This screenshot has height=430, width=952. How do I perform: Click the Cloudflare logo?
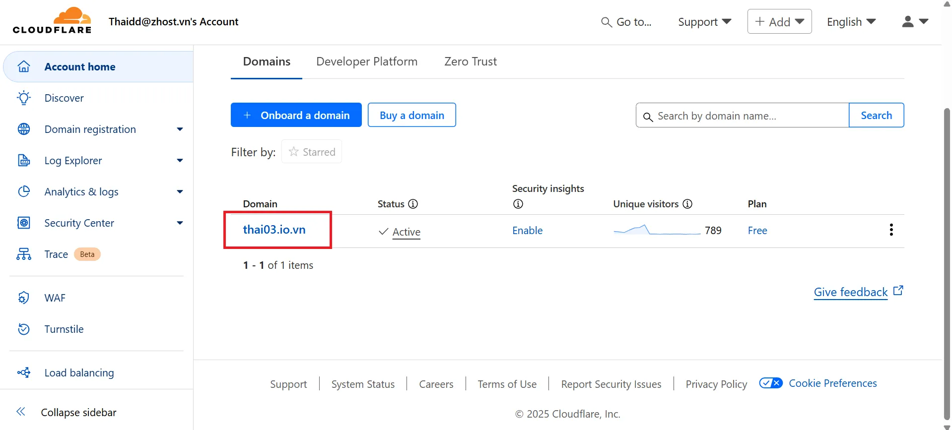(x=52, y=21)
